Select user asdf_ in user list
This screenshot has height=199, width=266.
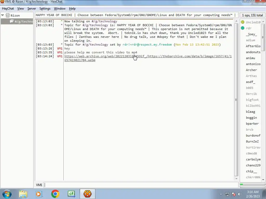click(250, 82)
